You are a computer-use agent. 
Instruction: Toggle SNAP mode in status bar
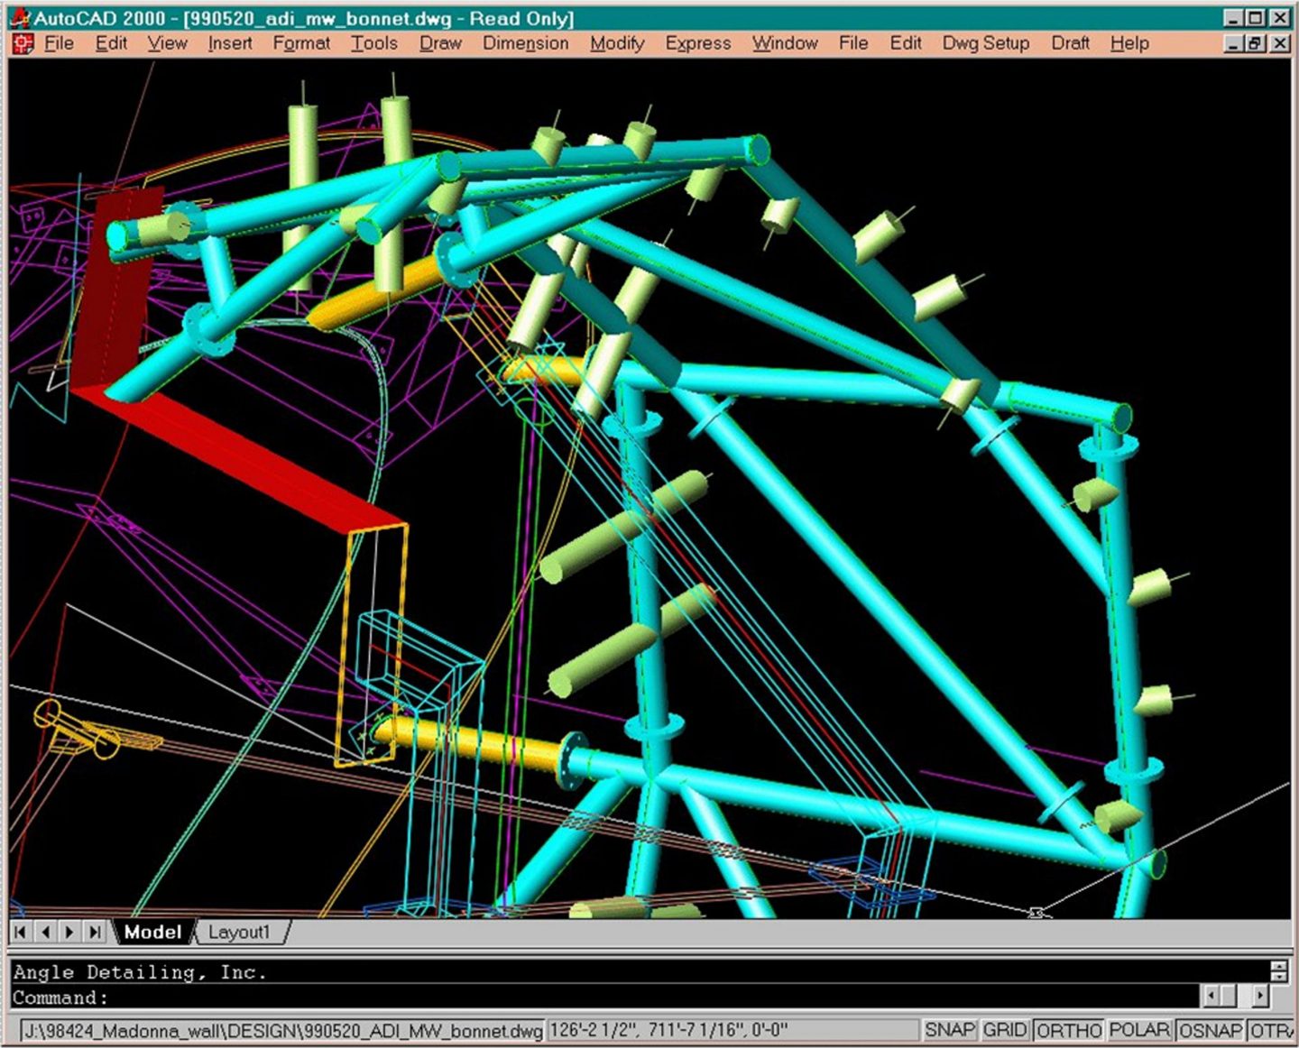pyautogui.click(x=949, y=1030)
